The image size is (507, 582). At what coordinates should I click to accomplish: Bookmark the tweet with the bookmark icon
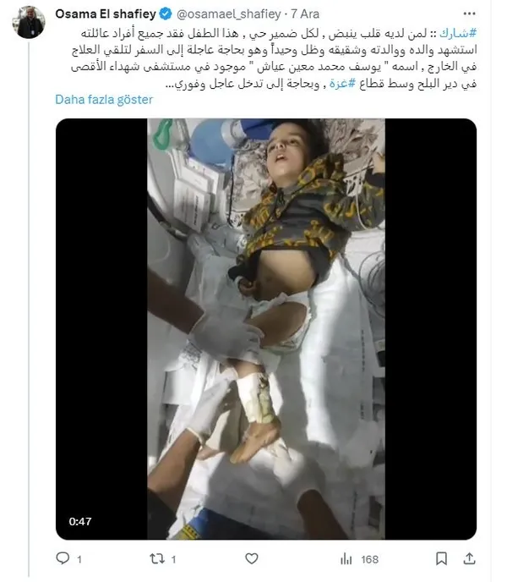point(441,558)
